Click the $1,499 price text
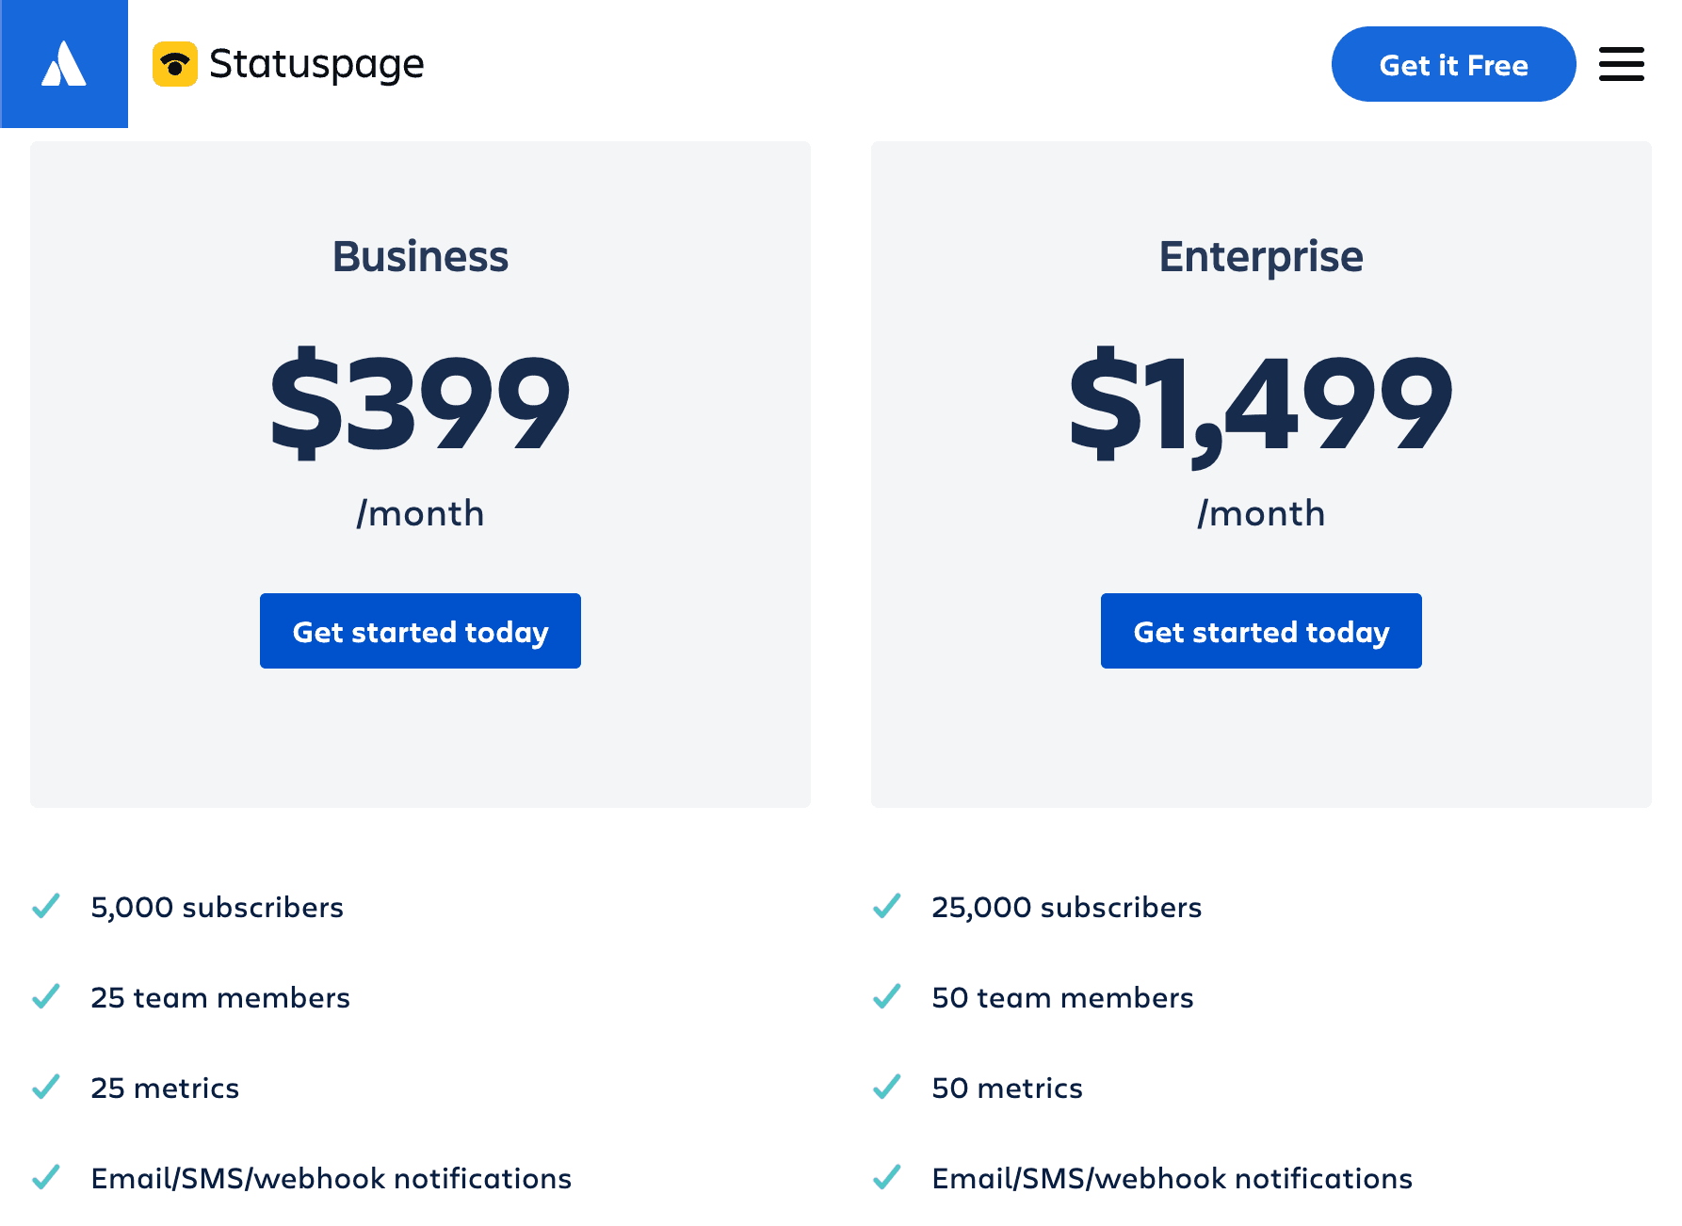Screen dimensions: 1682x1226 coord(1261,403)
